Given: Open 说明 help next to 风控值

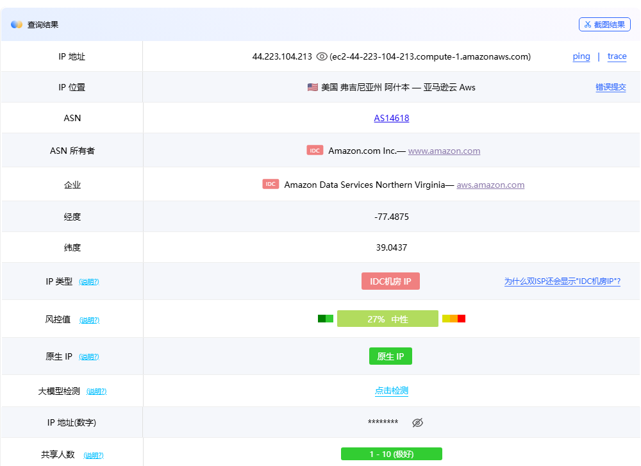Looking at the screenshot, I should 89,320.
